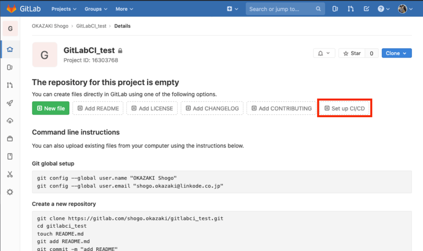Viewport: 423px width, 251px height.
Task: Open Merge Requests icon in left sidebar
Action: pyautogui.click(x=10, y=85)
